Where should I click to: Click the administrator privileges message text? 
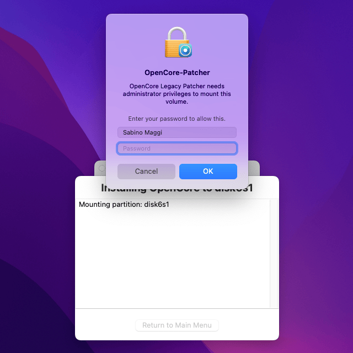176,94
